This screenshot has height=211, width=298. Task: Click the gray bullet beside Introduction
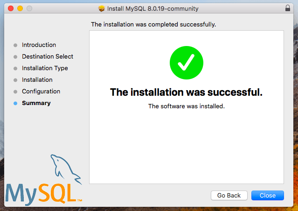pyautogui.click(x=15, y=45)
